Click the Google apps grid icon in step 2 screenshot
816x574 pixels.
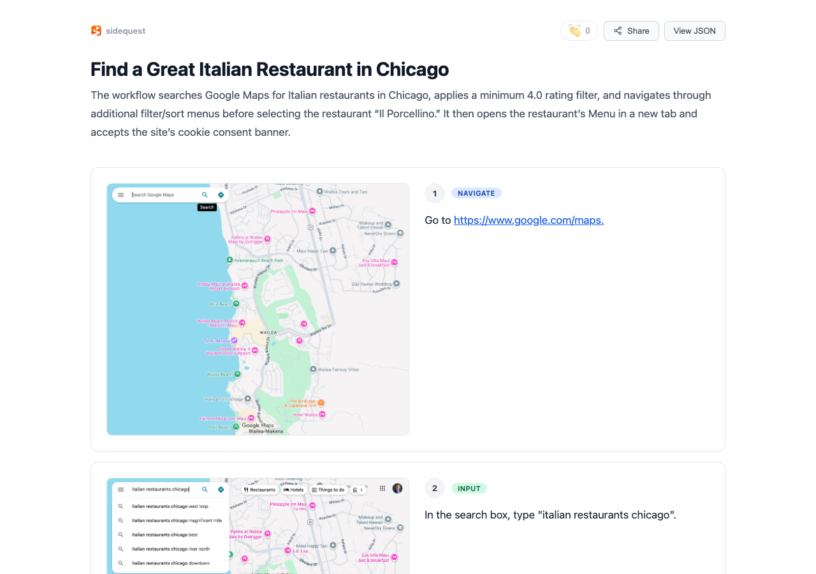pyautogui.click(x=382, y=489)
